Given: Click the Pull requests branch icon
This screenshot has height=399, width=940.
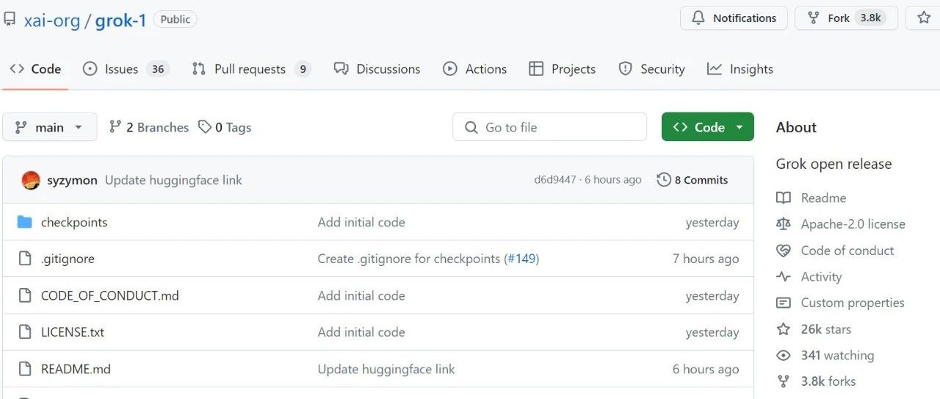Looking at the screenshot, I should [199, 69].
